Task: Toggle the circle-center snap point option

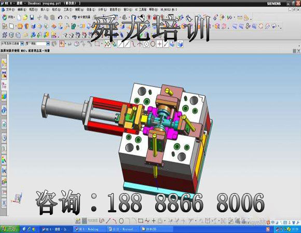Action: [146, 44]
